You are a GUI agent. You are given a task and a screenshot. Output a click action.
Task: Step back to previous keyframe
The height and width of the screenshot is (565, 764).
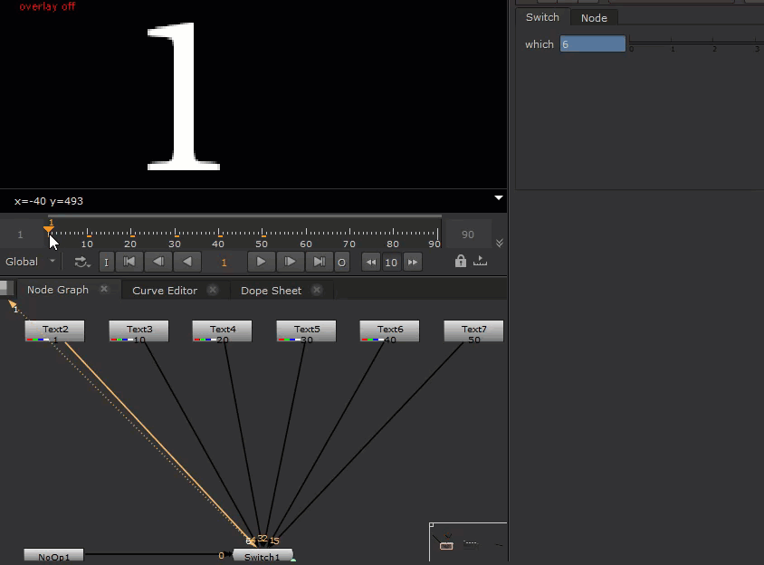coord(158,262)
